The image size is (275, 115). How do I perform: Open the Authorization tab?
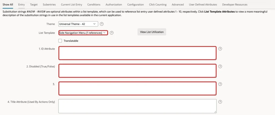(x=114, y=5)
